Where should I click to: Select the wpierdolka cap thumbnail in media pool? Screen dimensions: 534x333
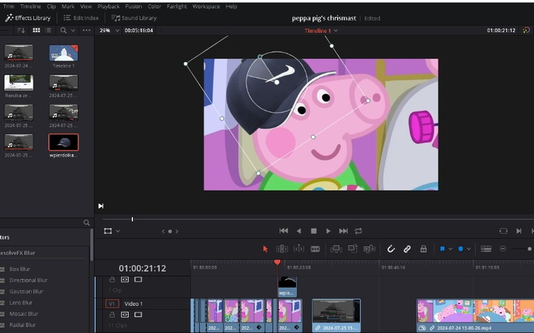pos(64,142)
